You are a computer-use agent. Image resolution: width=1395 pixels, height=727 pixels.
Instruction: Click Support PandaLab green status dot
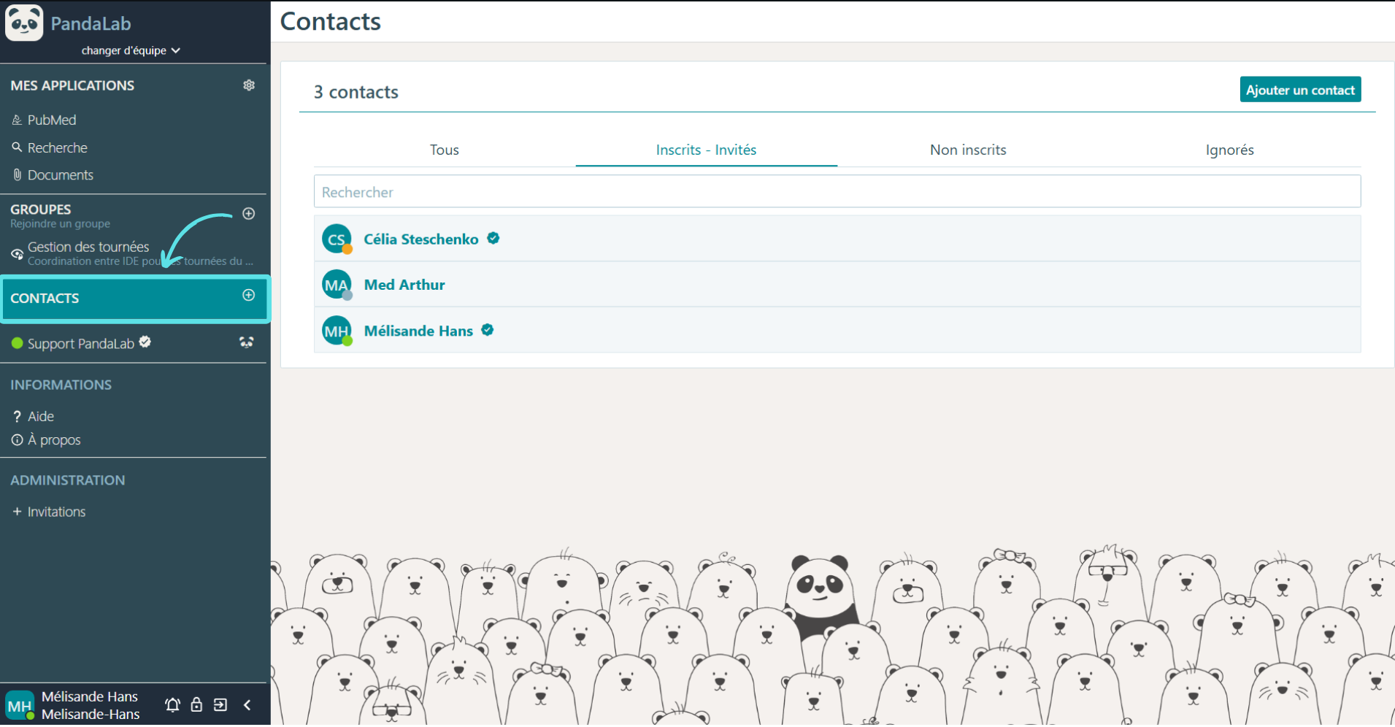18,343
